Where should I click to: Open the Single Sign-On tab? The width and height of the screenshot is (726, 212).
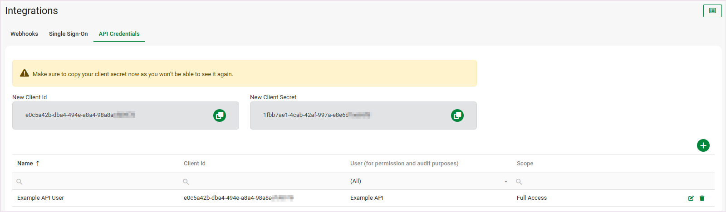[x=69, y=34]
